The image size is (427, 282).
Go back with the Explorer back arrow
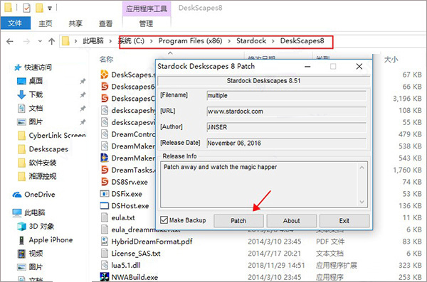pos(10,41)
